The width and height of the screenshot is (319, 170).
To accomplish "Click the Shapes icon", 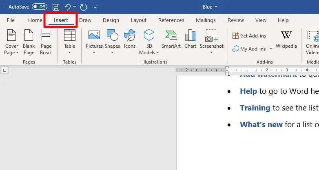I will click(112, 35).
